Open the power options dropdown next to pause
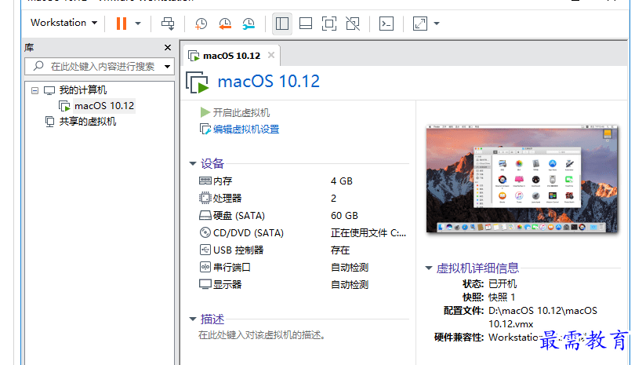Image resolution: width=635 pixels, height=365 pixels. 138,23
